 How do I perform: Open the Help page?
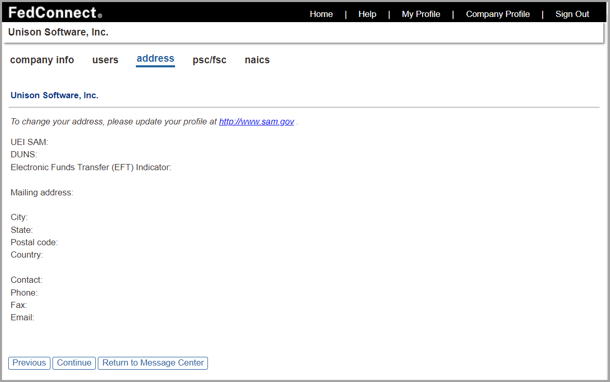367,14
